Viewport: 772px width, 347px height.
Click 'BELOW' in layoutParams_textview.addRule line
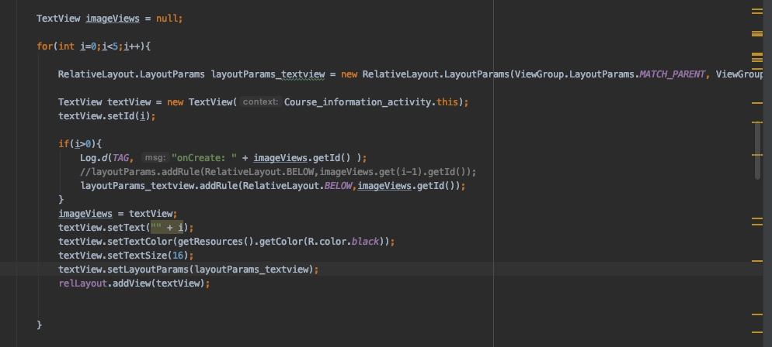339,186
